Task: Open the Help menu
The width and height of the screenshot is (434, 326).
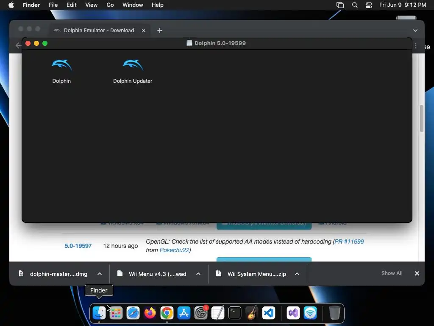Action: coord(158,5)
